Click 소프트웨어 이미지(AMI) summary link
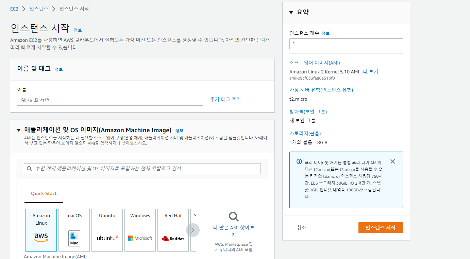Viewport: 470px width, 259px height. 315,63
